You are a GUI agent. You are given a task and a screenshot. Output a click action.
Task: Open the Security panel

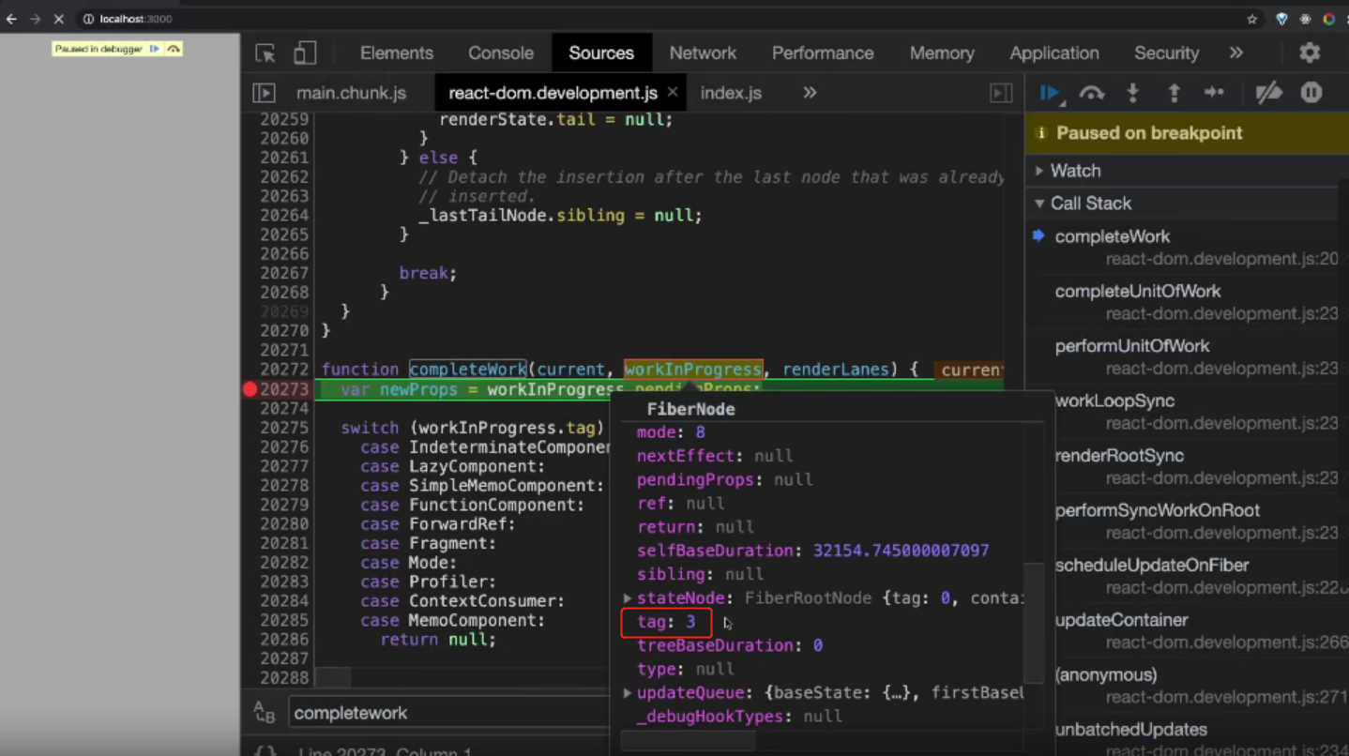pos(1167,53)
